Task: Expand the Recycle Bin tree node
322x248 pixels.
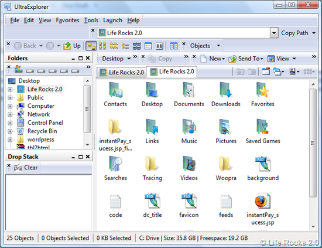Action: (10, 131)
